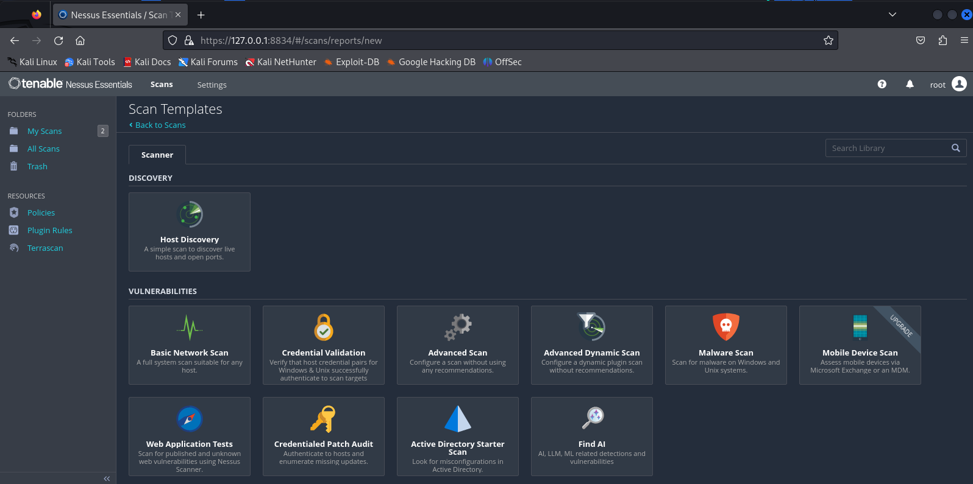Open the Kali NetHunter bookmark

point(280,62)
